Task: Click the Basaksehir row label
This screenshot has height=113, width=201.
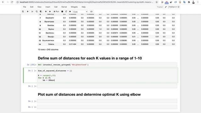Action: coord(50,18)
